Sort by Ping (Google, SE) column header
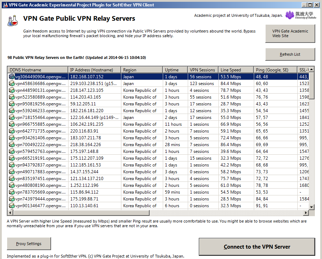 click(x=276, y=70)
